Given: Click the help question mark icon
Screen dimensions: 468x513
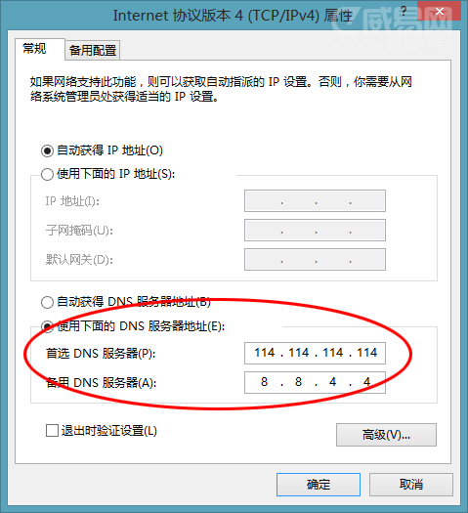Looking at the screenshot, I should point(404,12).
